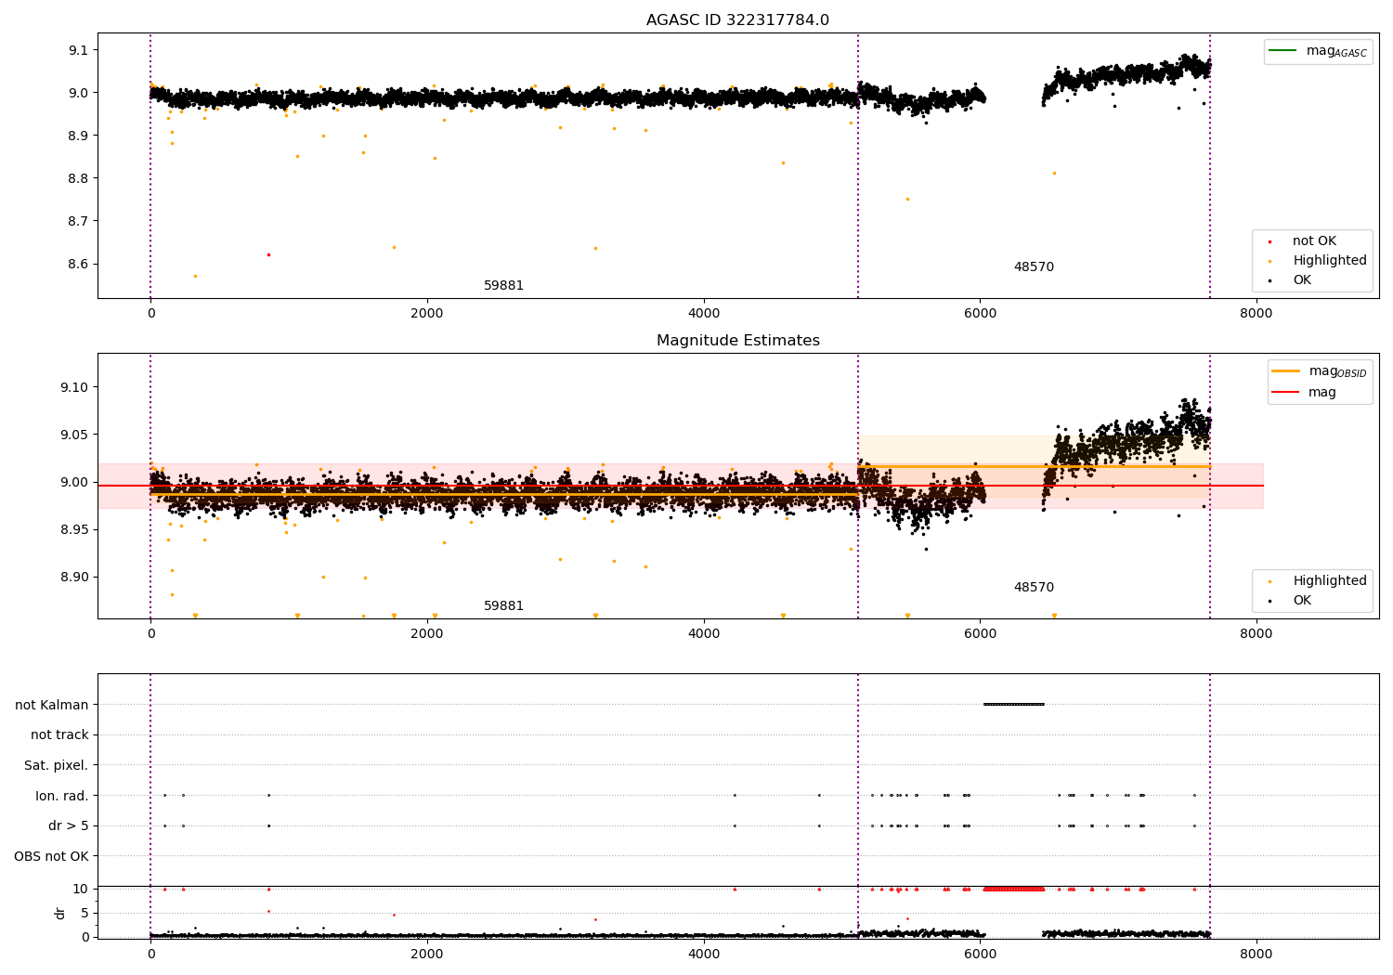Click the 9.00 y-tick in middle plot
The width and height of the screenshot is (1393, 975).
pos(75,482)
